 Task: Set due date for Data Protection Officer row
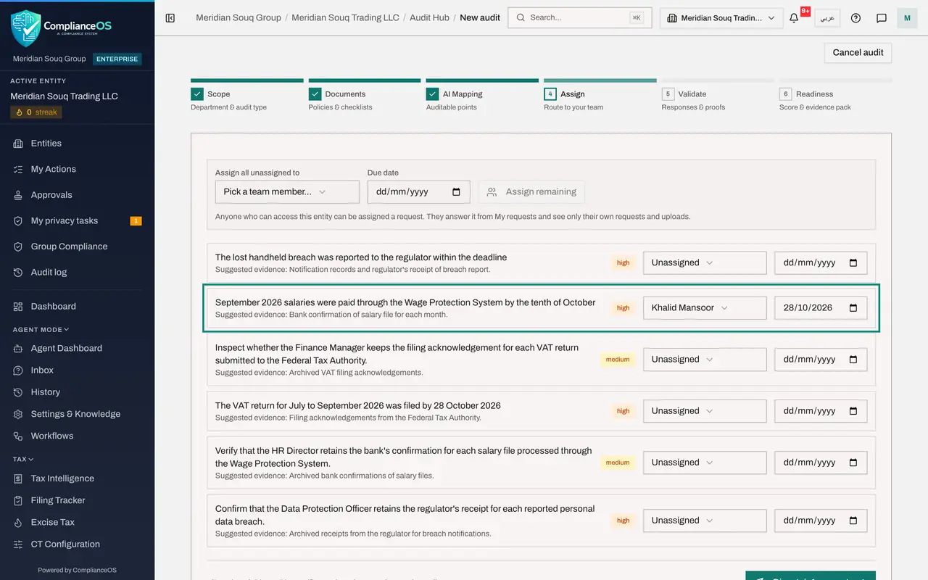click(x=821, y=520)
